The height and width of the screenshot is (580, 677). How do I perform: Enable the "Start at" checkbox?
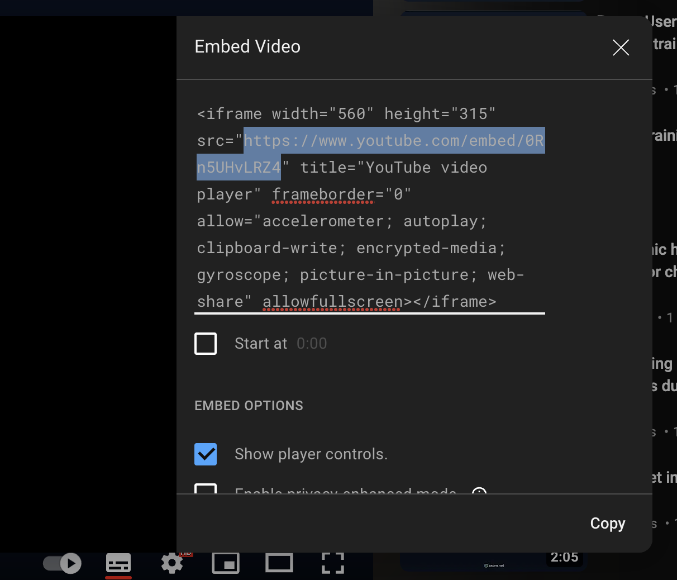tap(206, 343)
